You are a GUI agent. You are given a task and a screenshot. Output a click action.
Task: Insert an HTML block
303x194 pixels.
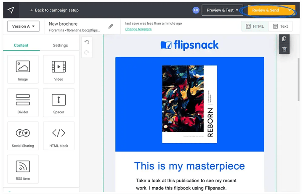click(58, 136)
